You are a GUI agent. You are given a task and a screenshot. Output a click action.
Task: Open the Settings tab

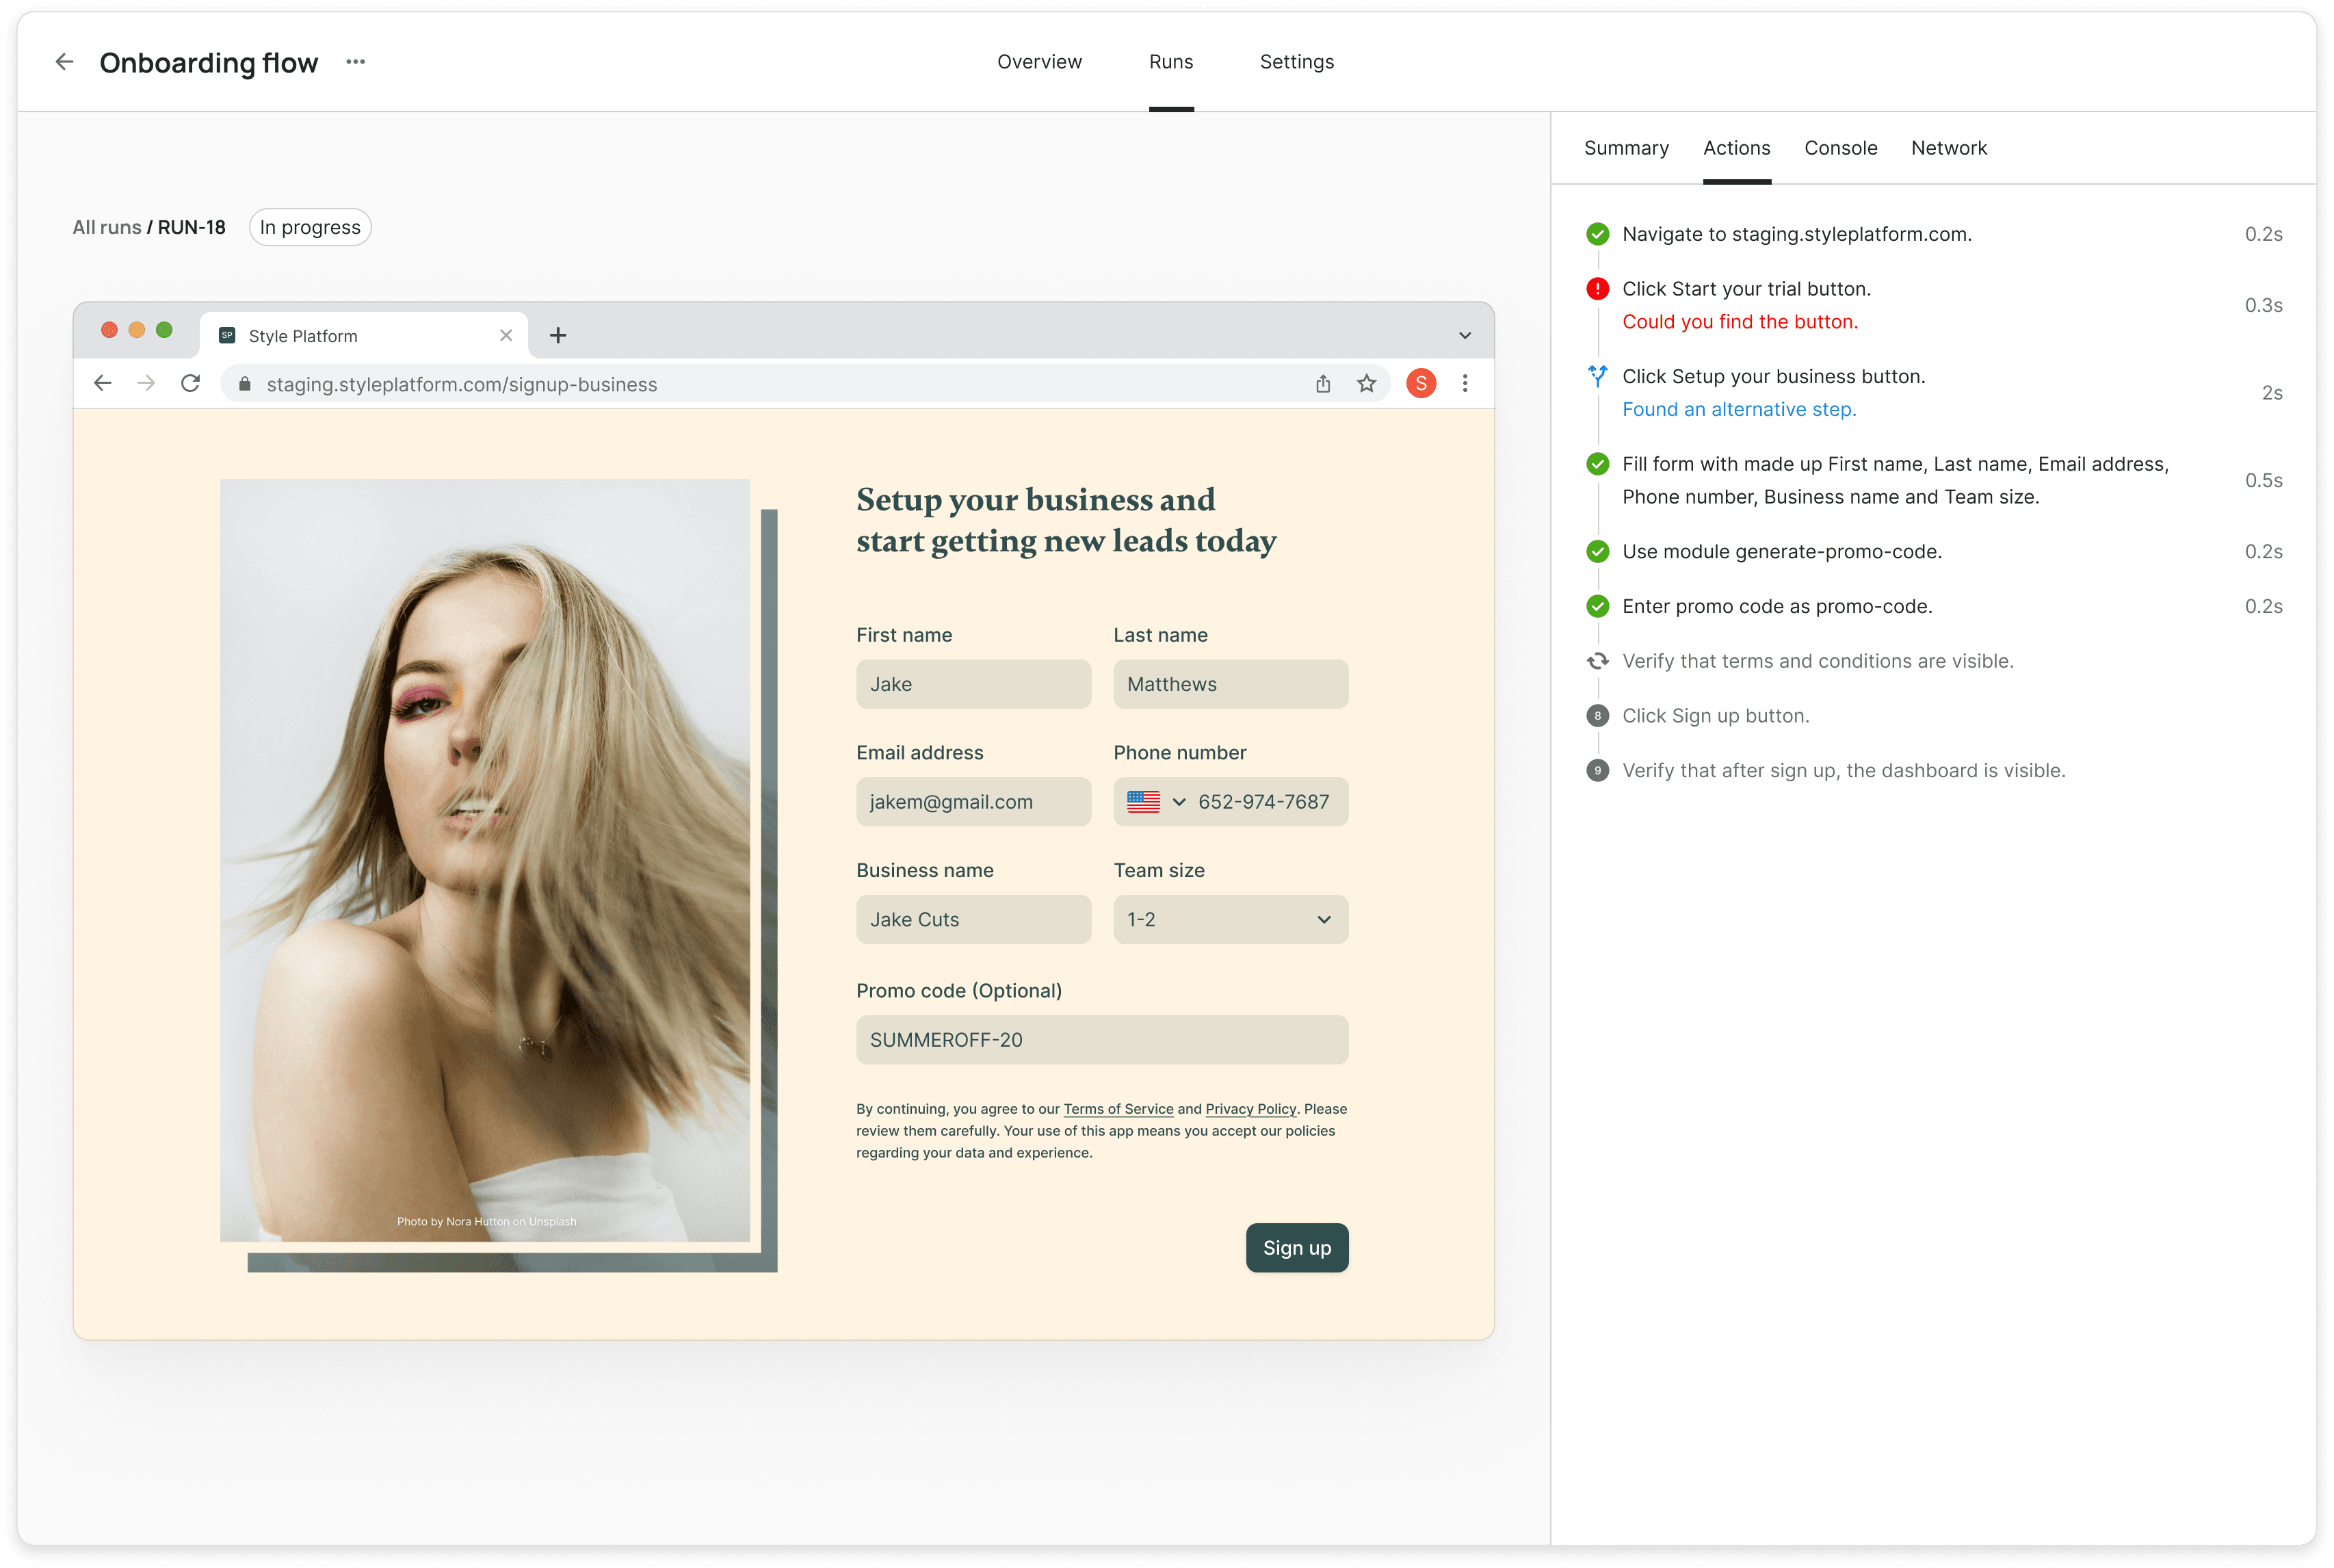click(1296, 62)
